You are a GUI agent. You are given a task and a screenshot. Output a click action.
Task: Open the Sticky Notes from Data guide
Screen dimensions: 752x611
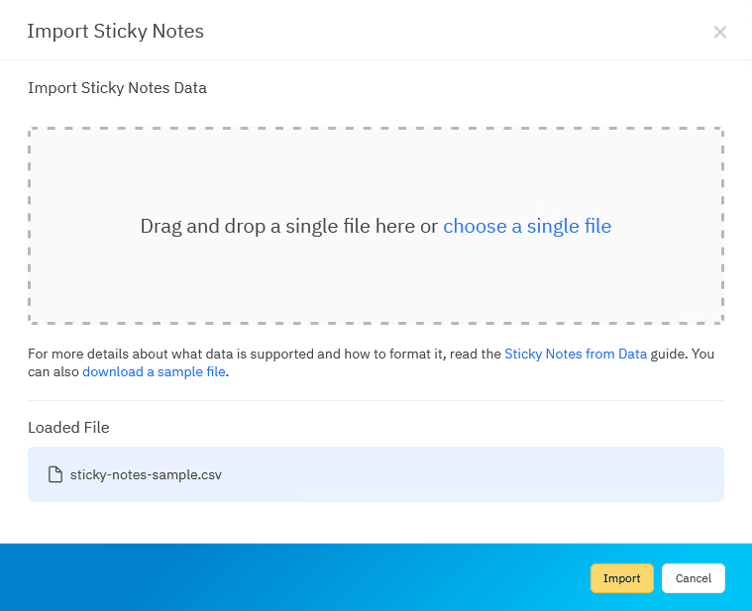pos(576,354)
